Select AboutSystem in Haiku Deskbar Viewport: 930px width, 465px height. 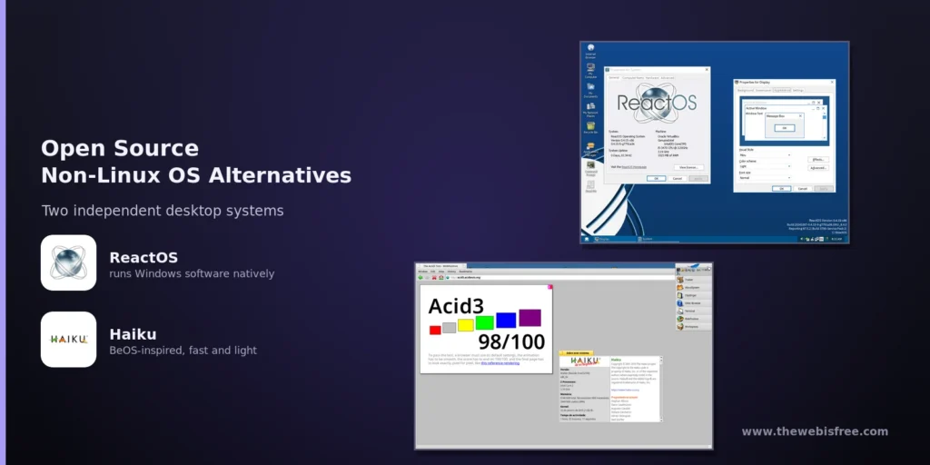693,288
